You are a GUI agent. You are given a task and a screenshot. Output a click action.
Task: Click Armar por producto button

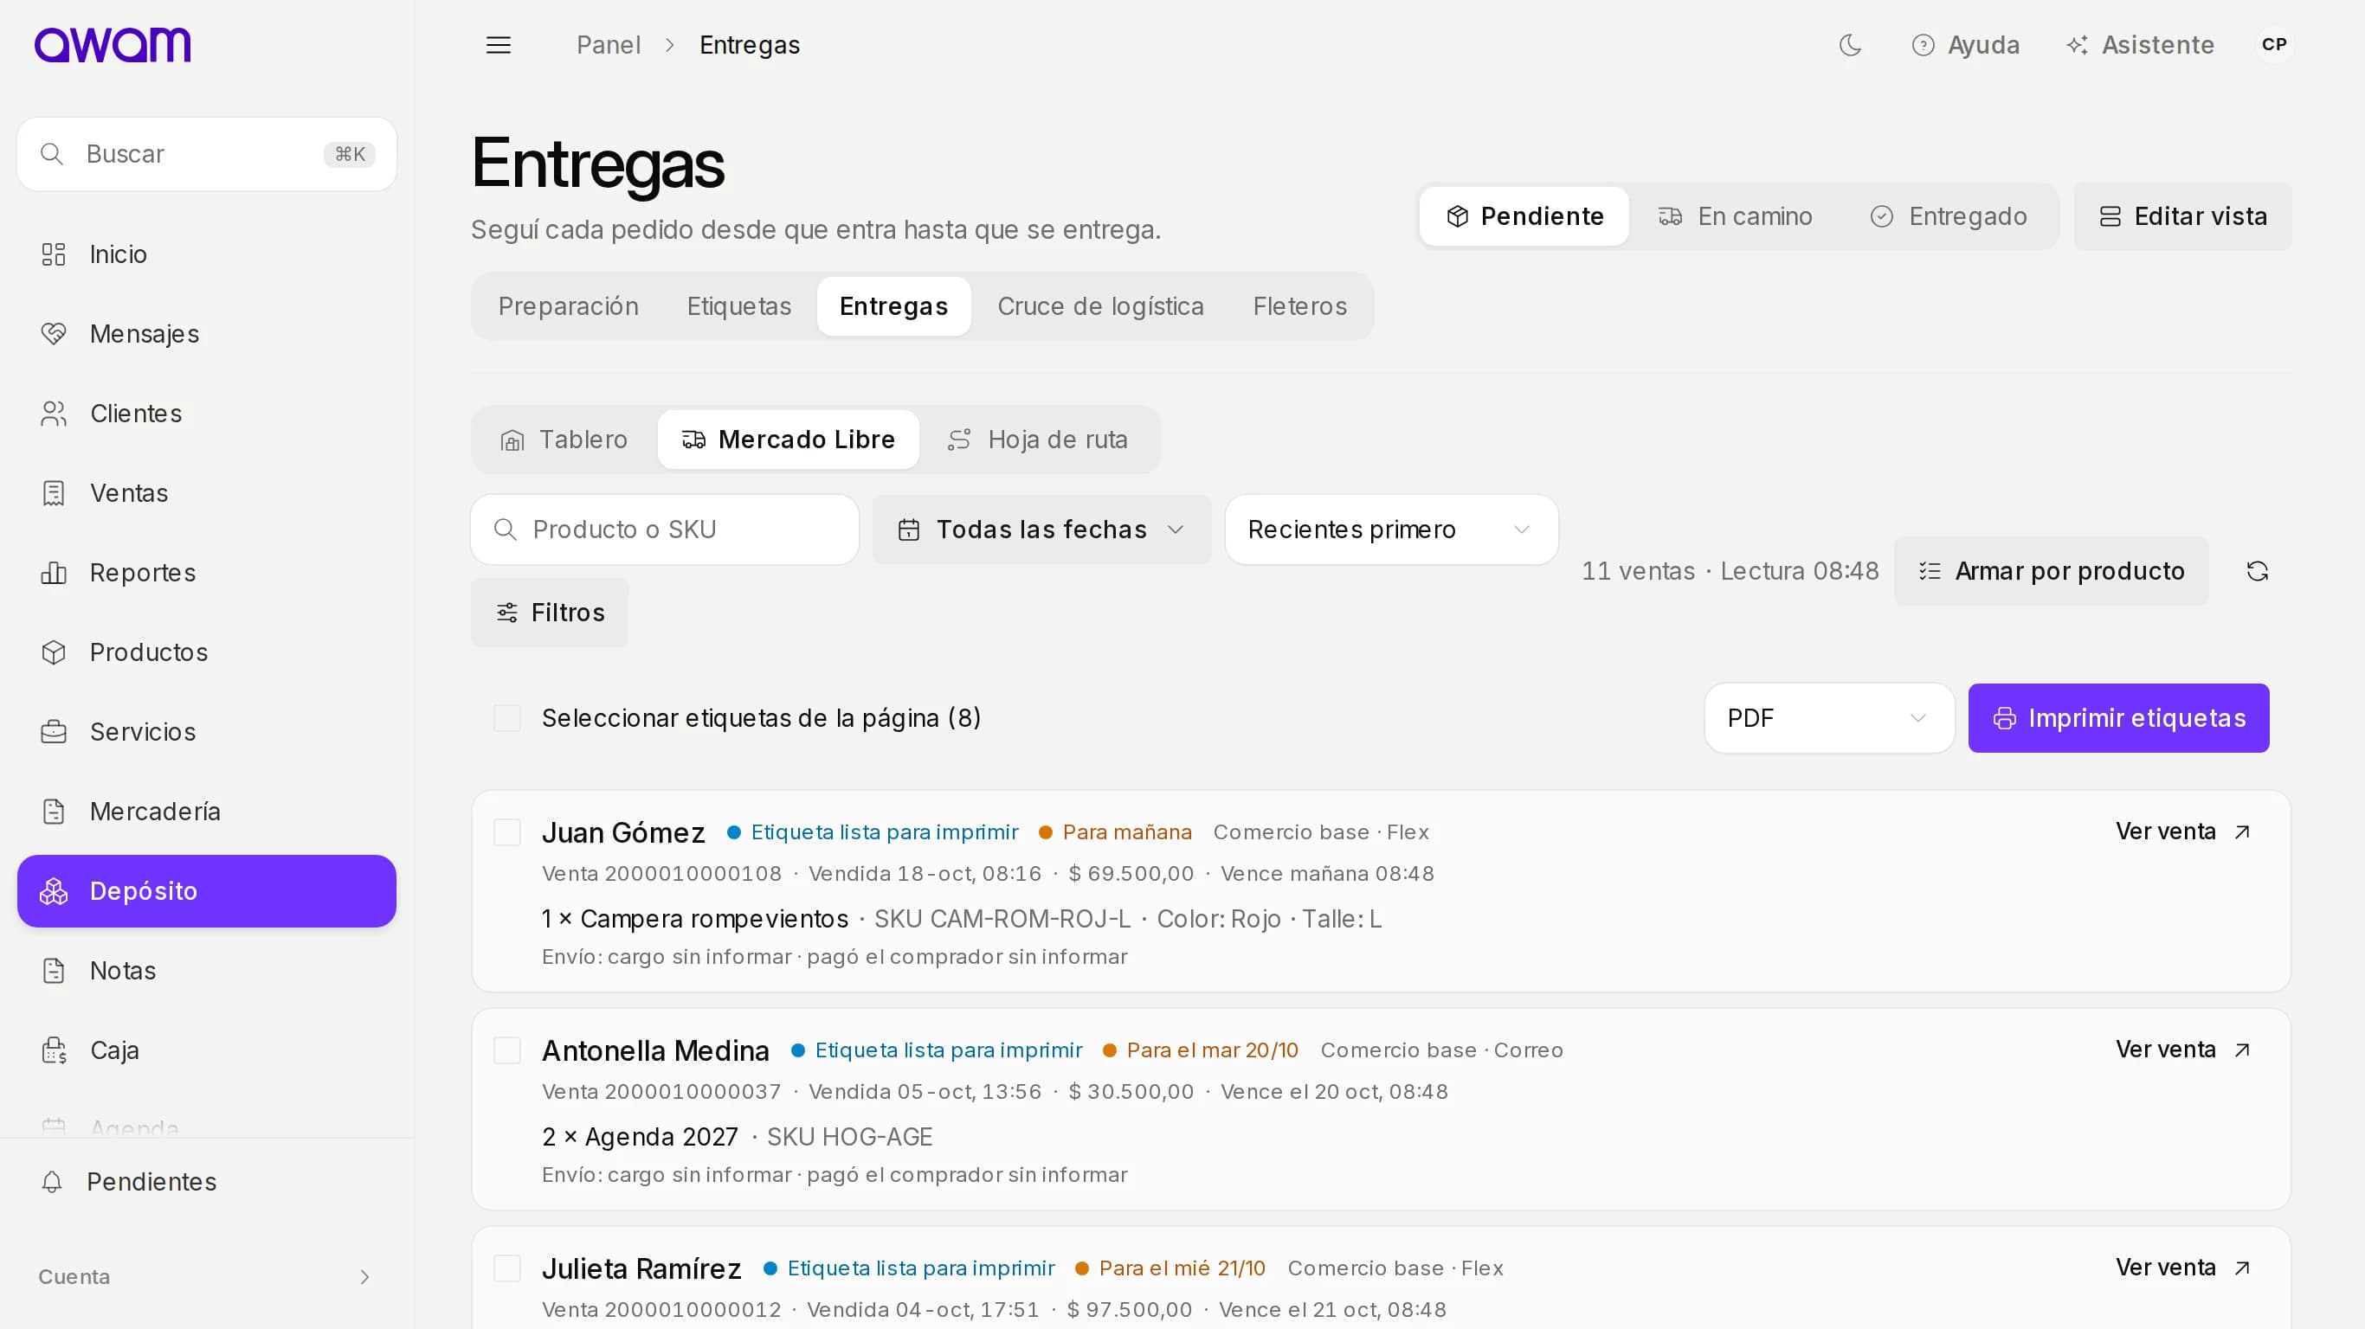(2051, 571)
